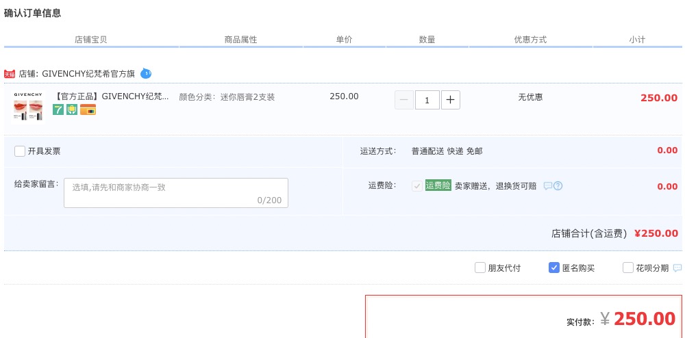Click the 颜色分类：迷你唇膏2支装 attribute text

(x=227, y=97)
